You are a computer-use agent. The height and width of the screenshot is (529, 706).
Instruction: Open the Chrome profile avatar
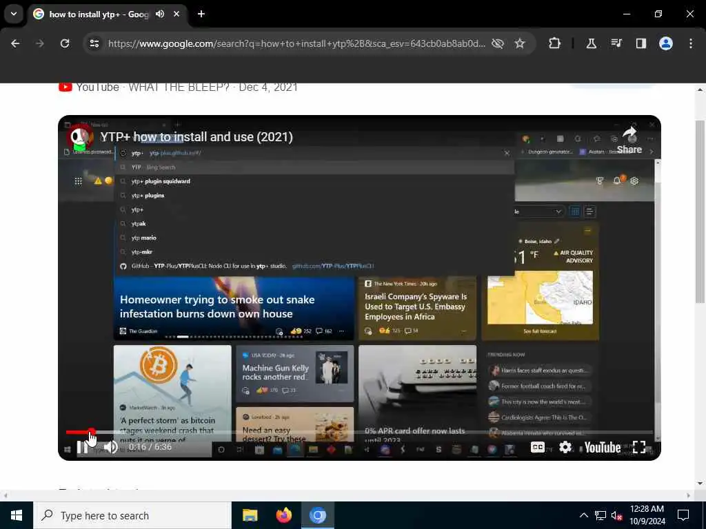[666, 43]
